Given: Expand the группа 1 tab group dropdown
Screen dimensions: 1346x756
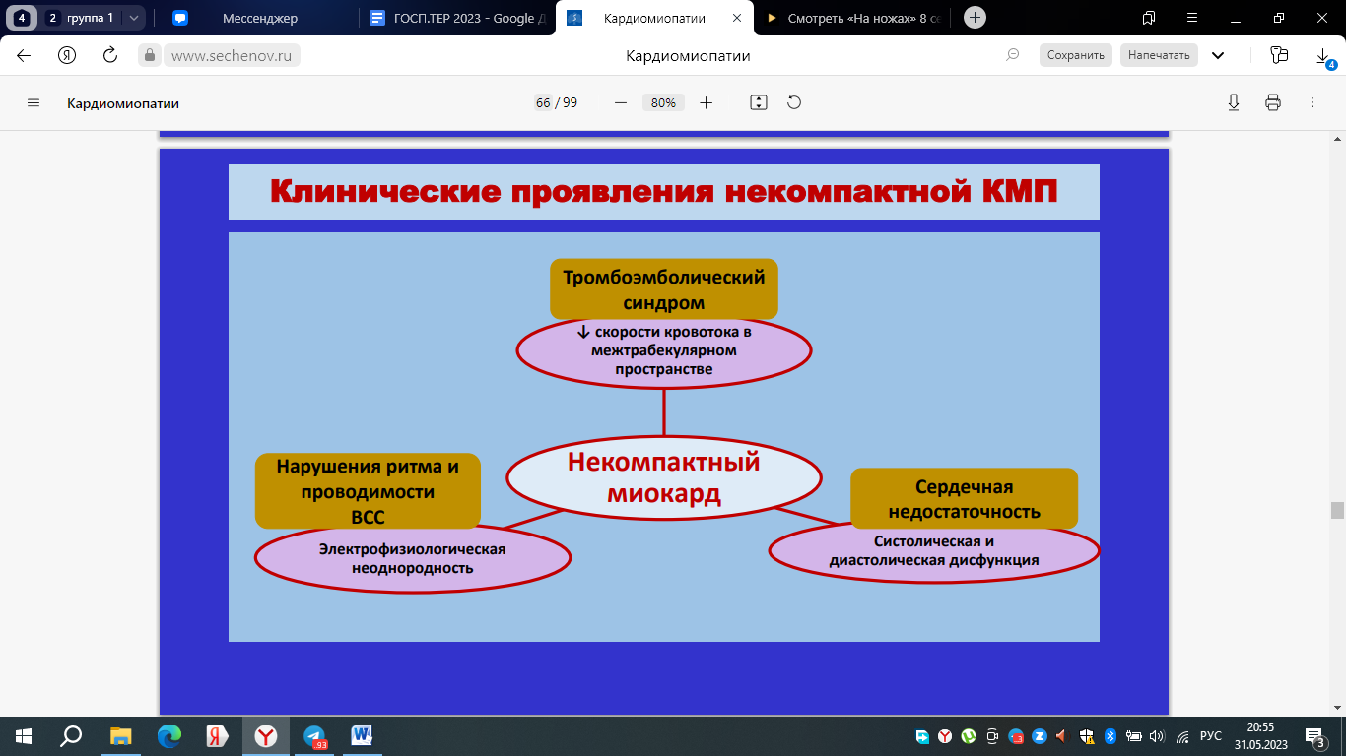Looking at the screenshot, I should (x=134, y=18).
